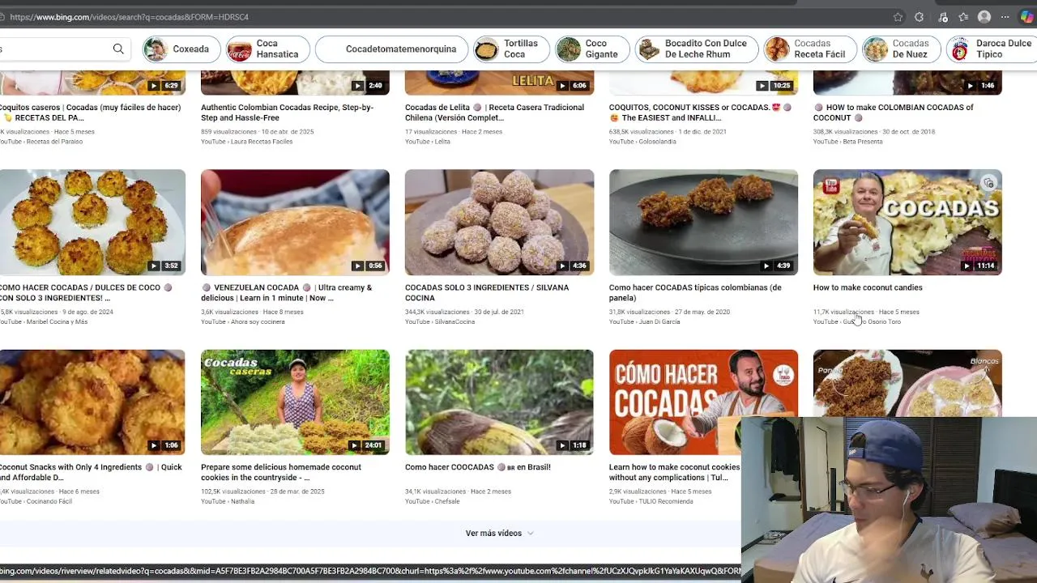
Task: Click channel name Chefsale
Action: [447, 502]
